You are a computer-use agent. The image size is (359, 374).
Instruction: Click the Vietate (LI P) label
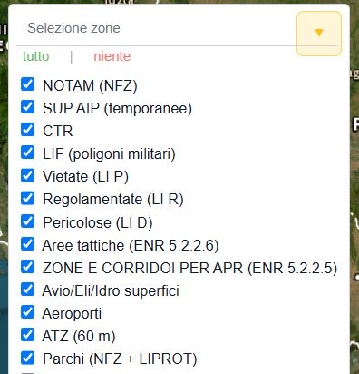[85, 177]
